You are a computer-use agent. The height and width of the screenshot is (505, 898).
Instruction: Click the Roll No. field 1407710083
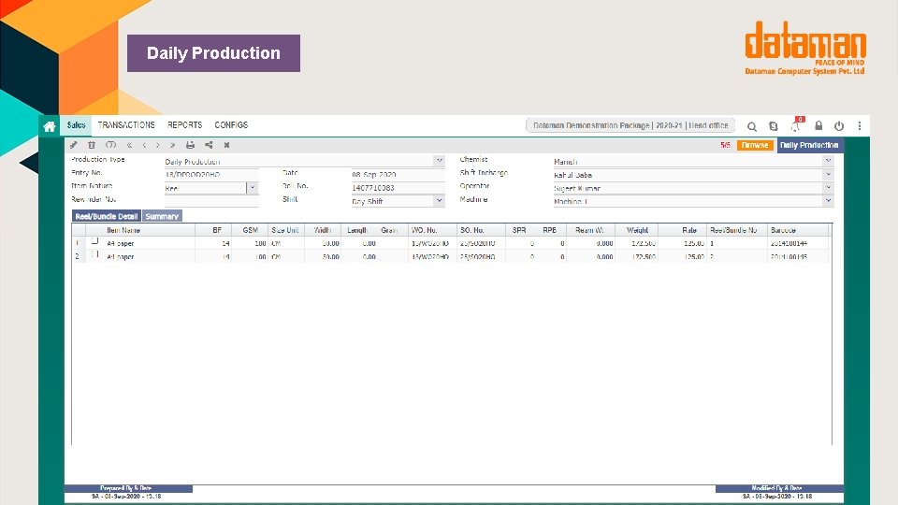[398, 188]
